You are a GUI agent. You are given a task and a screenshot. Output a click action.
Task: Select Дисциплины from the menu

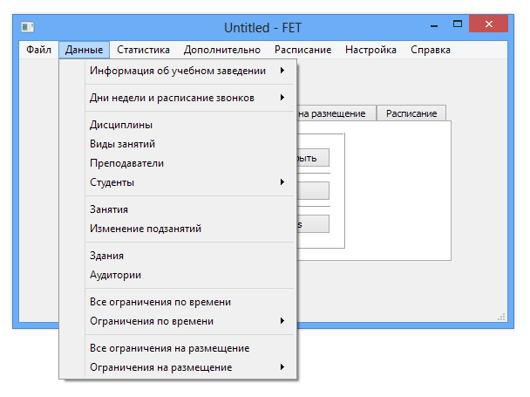point(121,125)
